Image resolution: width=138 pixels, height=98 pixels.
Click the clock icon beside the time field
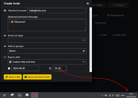[x=50, y=68]
